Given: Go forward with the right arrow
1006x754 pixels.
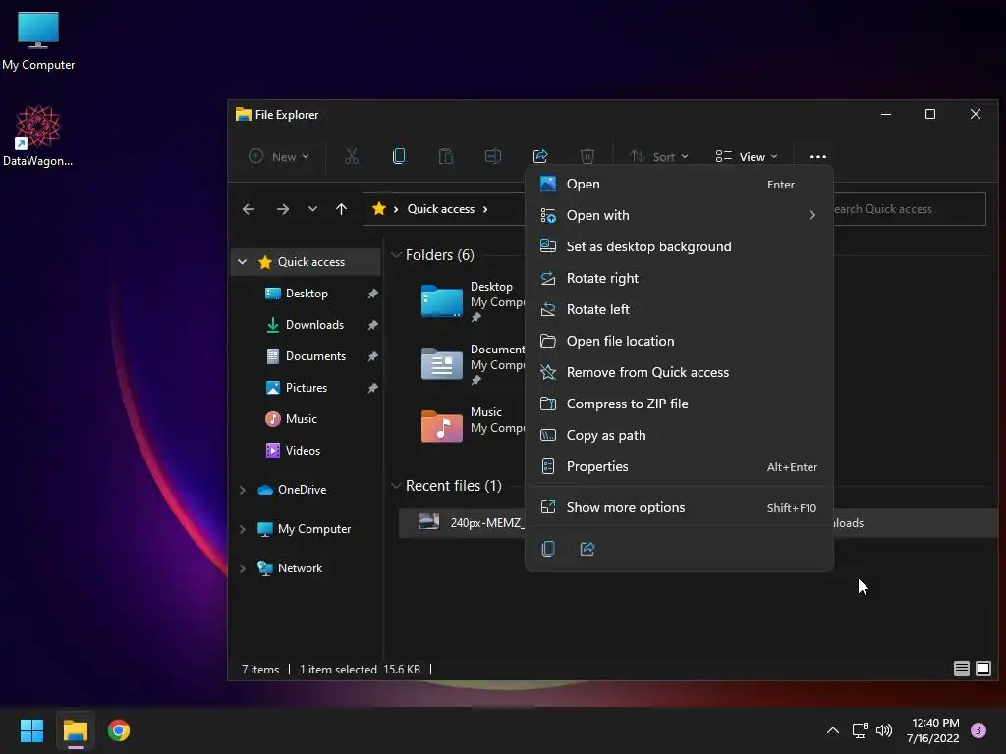Looking at the screenshot, I should (x=282, y=209).
